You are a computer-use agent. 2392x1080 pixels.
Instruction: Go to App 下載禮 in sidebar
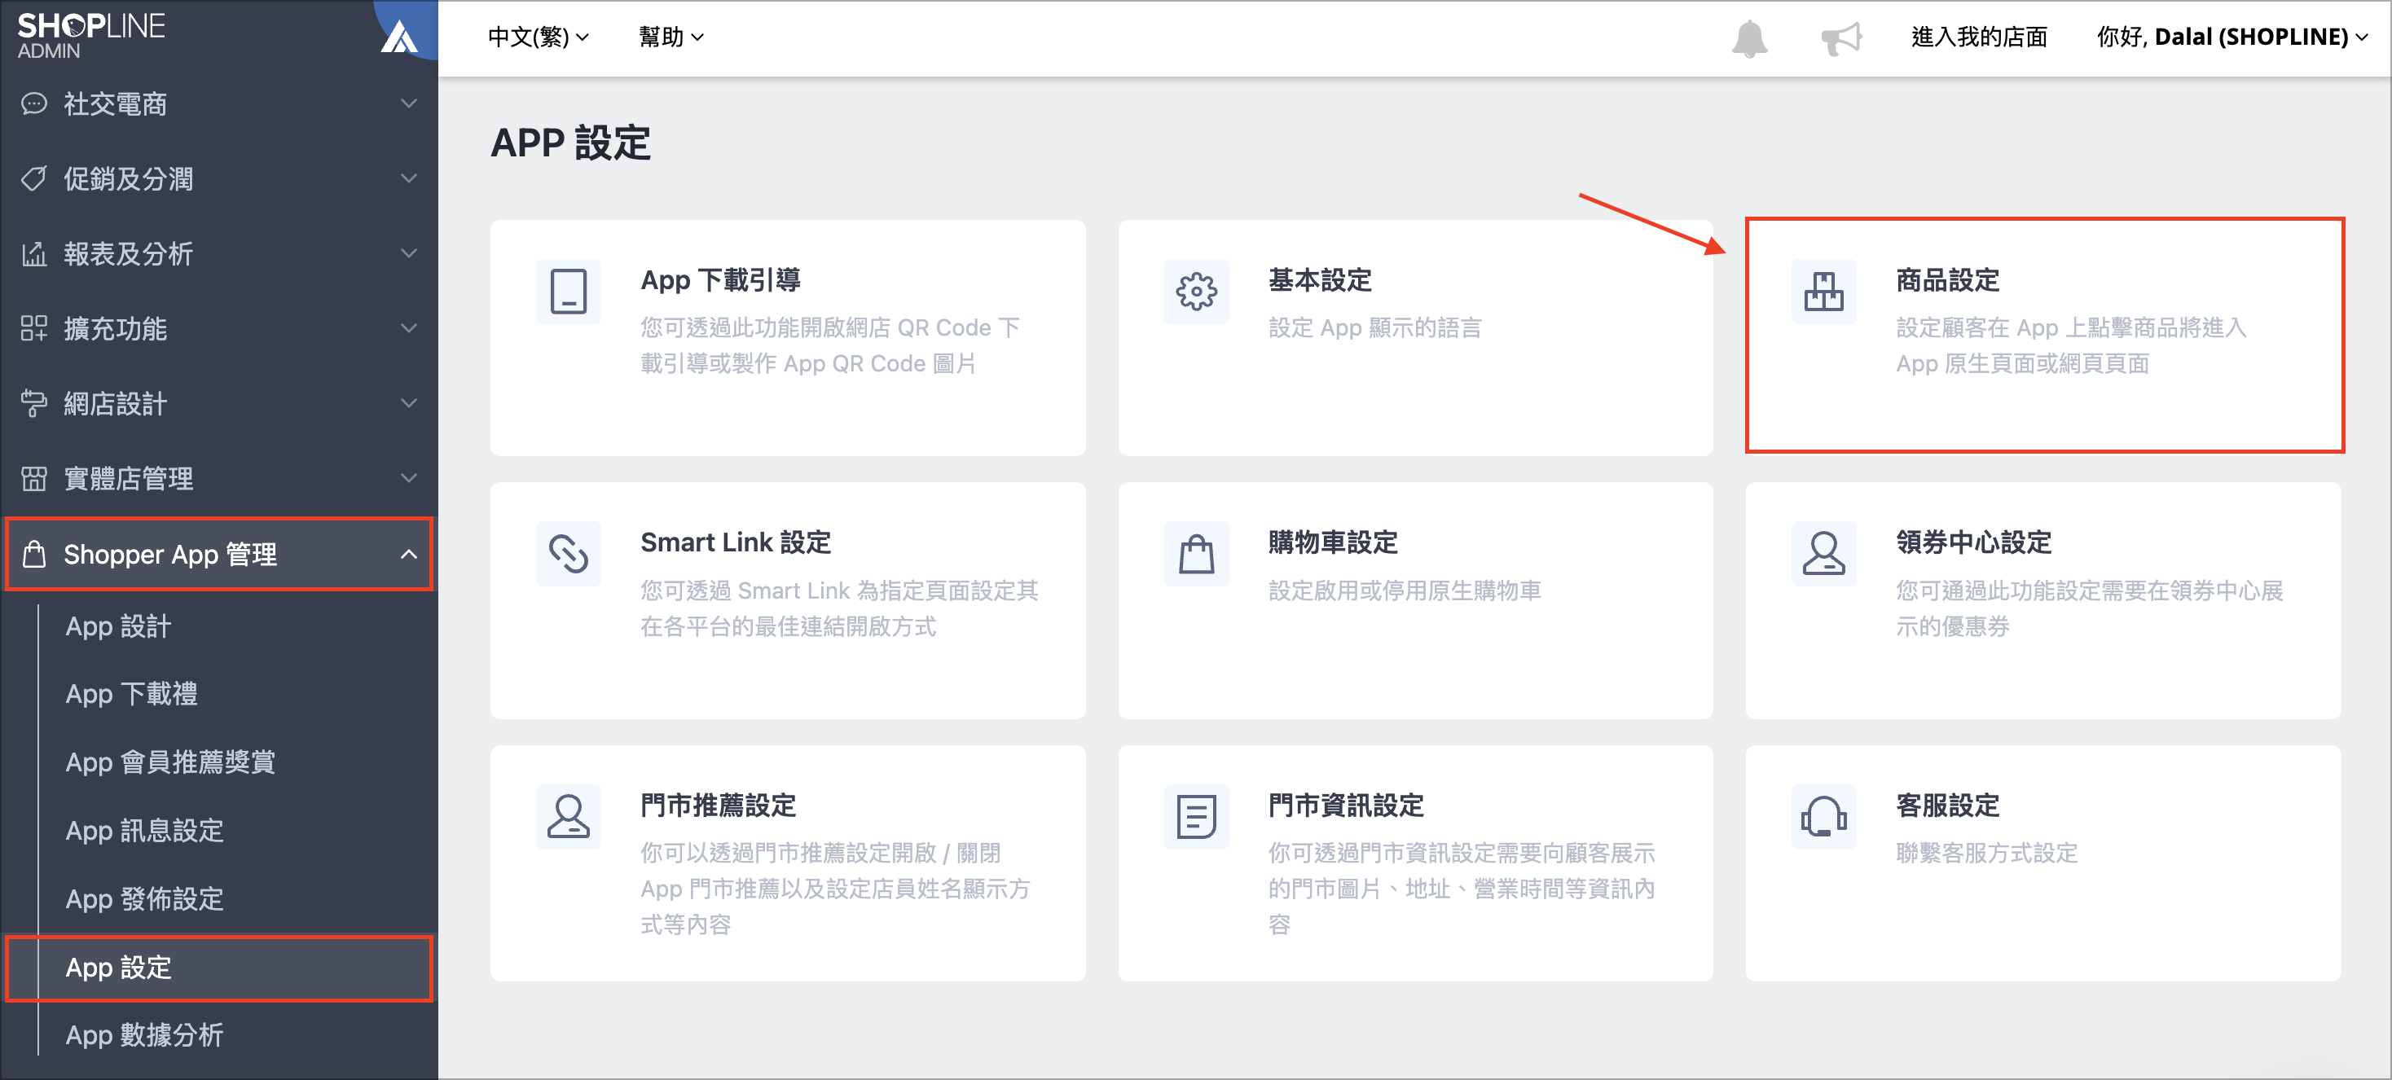click(x=131, y=694)
